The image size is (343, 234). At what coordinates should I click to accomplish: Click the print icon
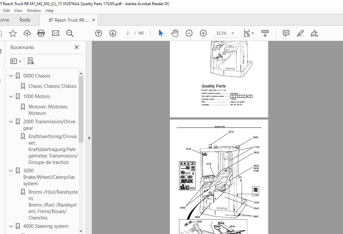[x=41, y=33]
